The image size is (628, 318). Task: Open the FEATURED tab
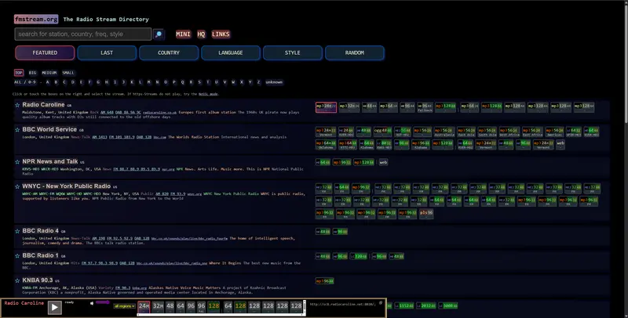coord(45,52)
